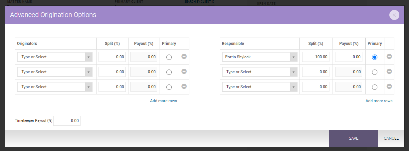Remove the second Responsible row
The width and height of the screenshot is (409, 151).
click(x=389, y=72)
